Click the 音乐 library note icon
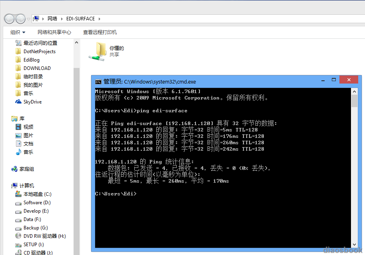Viewport: 365px width, 255px height. point(18,152)
